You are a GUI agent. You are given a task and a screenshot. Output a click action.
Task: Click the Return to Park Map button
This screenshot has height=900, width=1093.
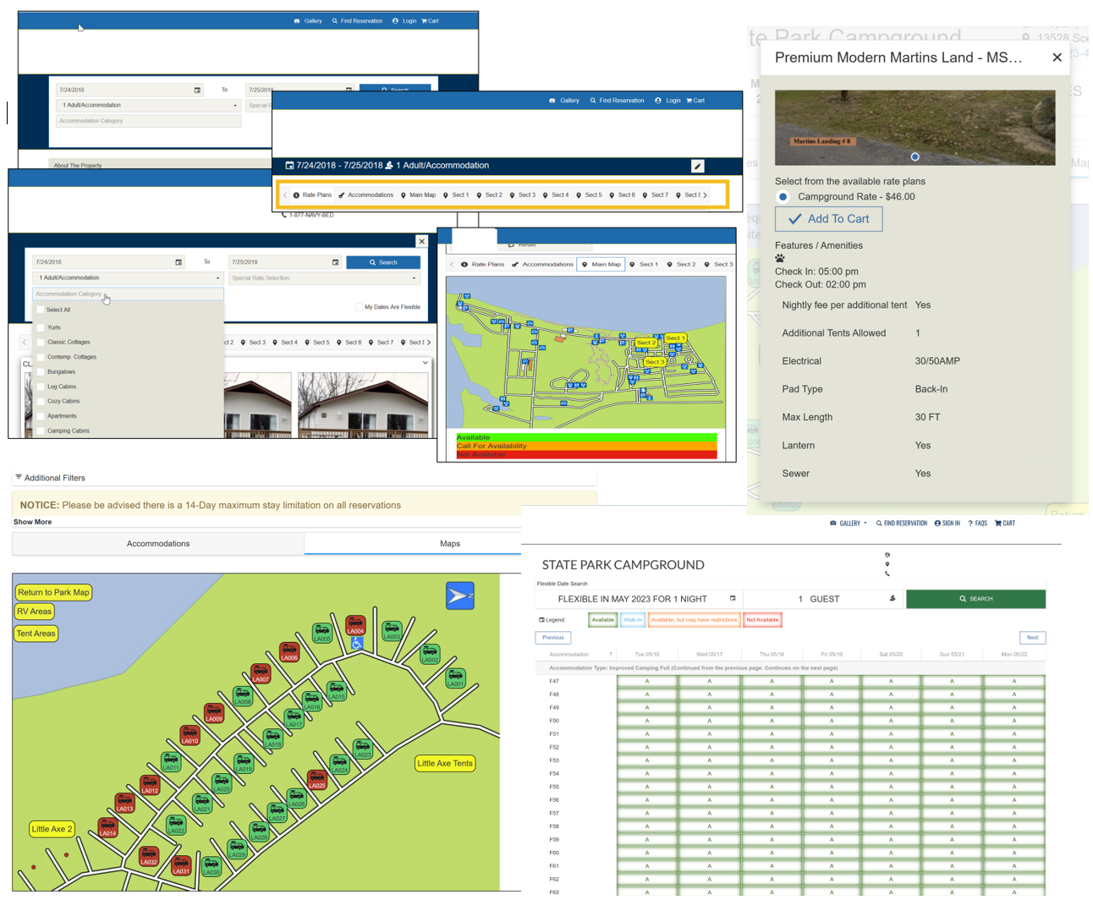[x=53, y=592]
